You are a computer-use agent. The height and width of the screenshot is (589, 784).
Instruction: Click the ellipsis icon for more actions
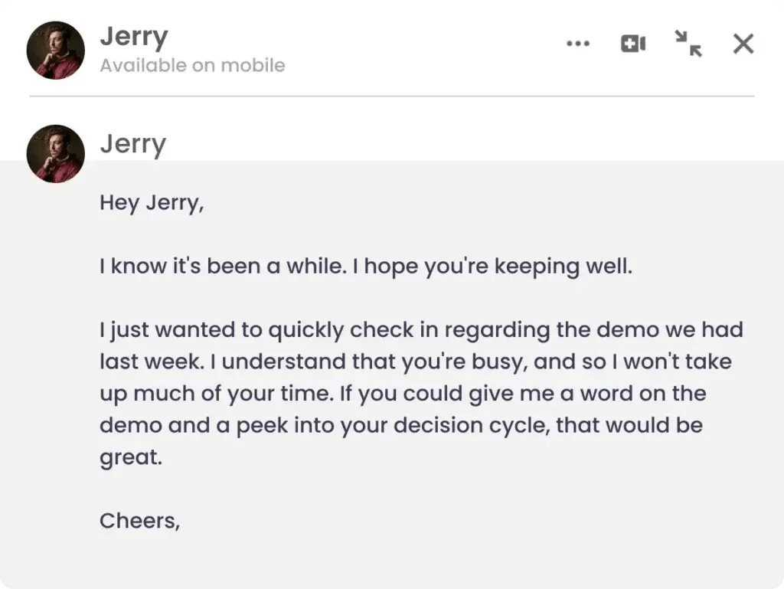pyautogui.click(x=578, y=44)
